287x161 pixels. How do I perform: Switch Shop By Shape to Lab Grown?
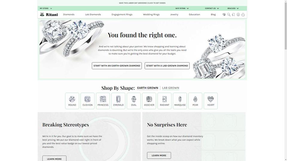pyautogui.click(x=171, y=88)
